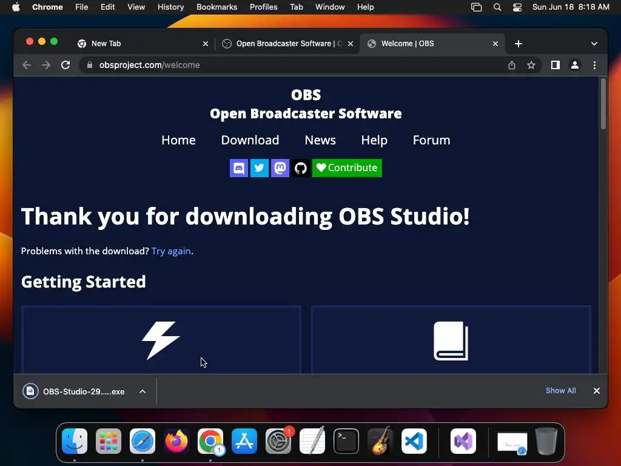621x466 pixels.
Task: Open the Home navigation link
Action: [179, 140]
